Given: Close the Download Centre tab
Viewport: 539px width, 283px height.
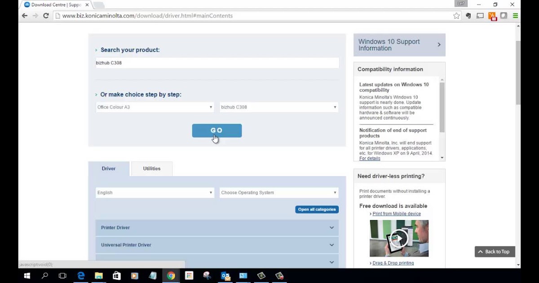Looking at the screenshot, I should (87, 5).
